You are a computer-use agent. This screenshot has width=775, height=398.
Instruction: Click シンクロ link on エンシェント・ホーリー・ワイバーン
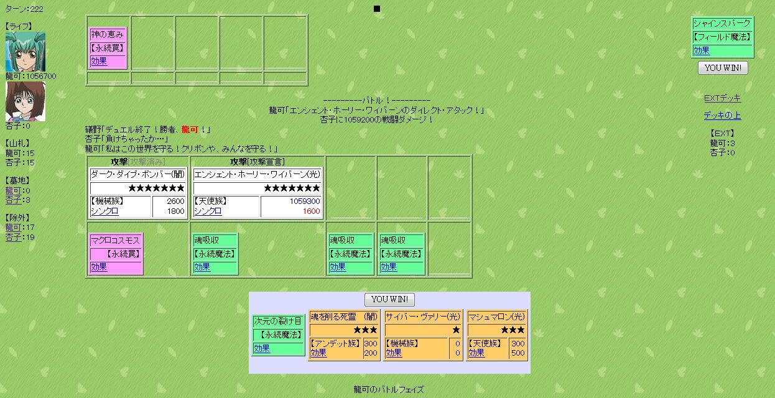207,211
